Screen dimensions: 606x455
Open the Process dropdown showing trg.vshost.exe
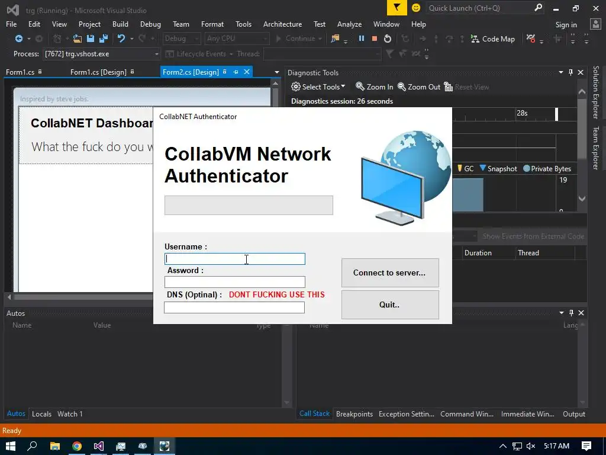[102, 54]
